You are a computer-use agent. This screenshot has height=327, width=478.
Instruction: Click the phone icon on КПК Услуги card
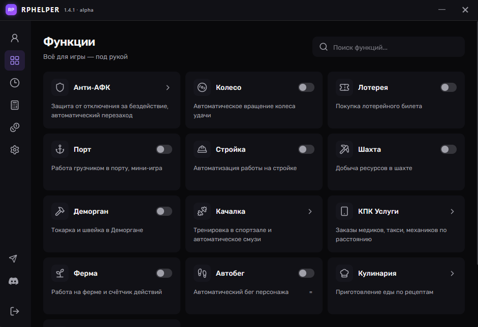[344, 211]
